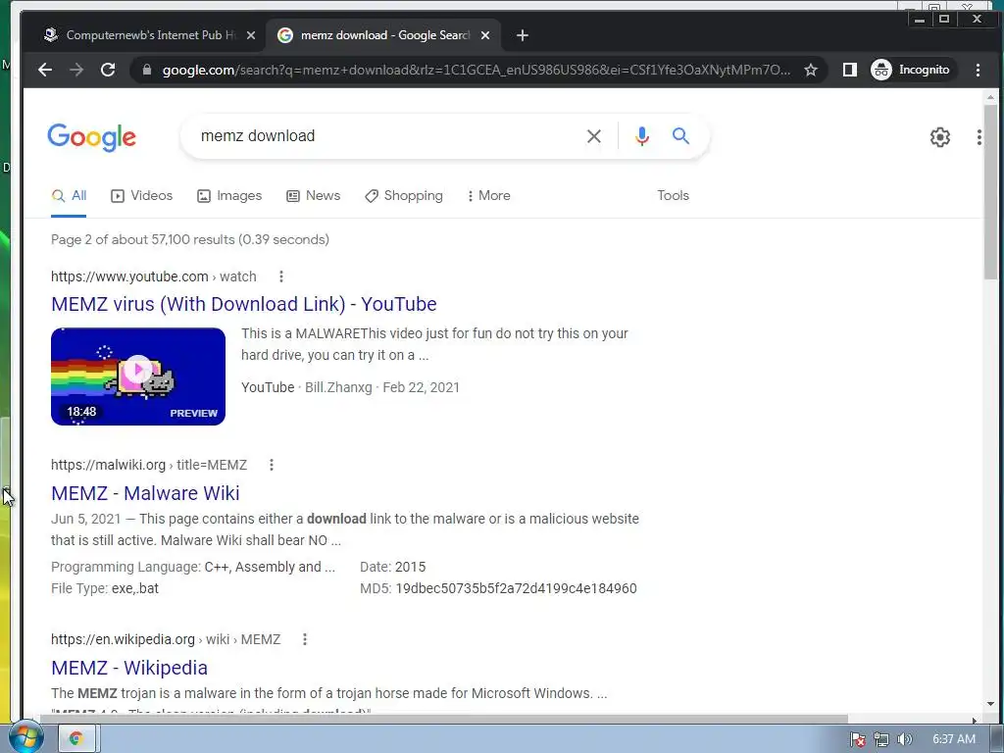Clear the search box with the X
This screenshot has width=1004, height=753.
(593, 135)
